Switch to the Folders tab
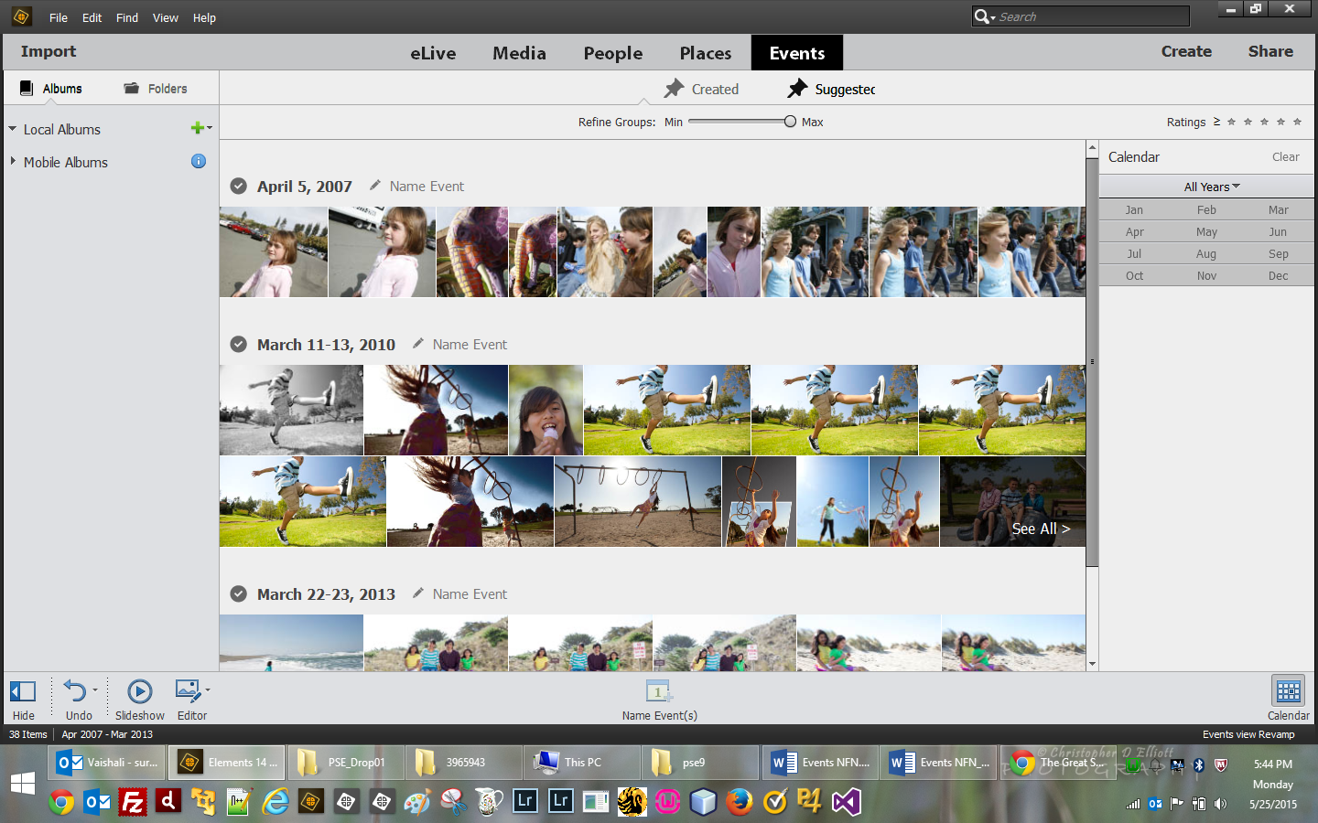The width and height of the screenshot is (1318, 823). [x=156, y=88]
